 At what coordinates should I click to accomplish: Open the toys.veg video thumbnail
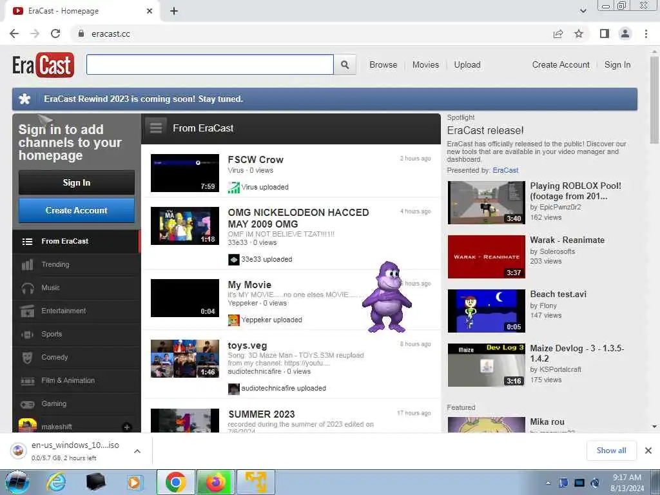(185, 358)
